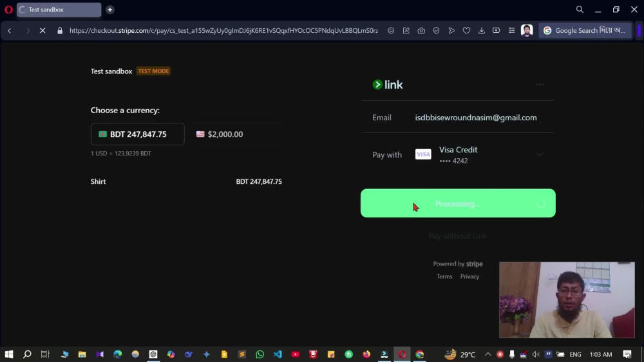Select the Test sandbox browser tab
Image resolution: width=644 pixels, height=362 pixels.
coord(59,10)
